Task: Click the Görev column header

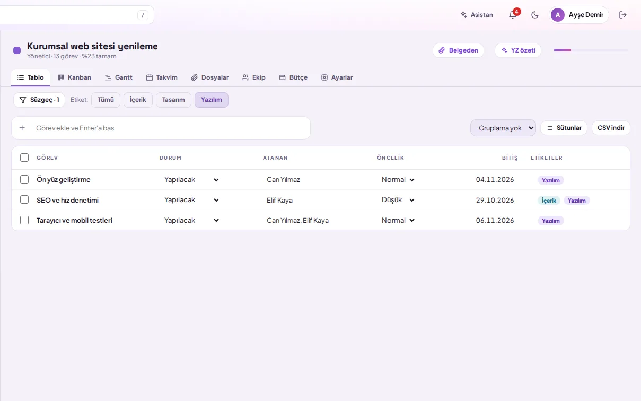Action: click(x=47, y=158)
